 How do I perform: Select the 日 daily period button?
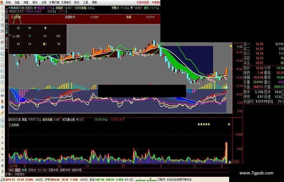click(2, 160)
